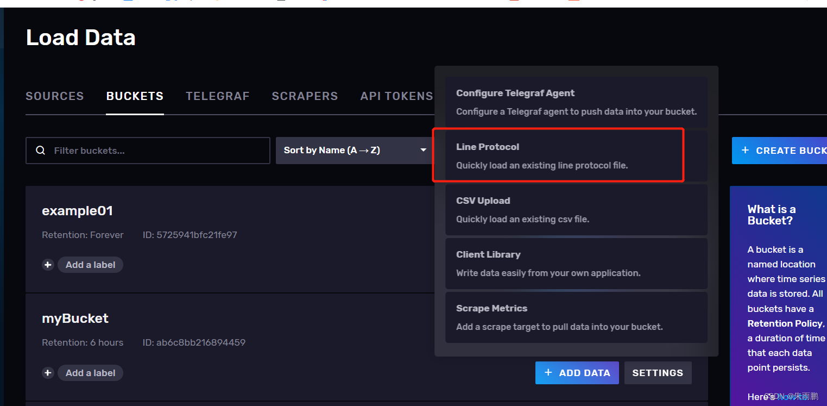Click plus icon beside example01 Add a label

pos(48,265)
